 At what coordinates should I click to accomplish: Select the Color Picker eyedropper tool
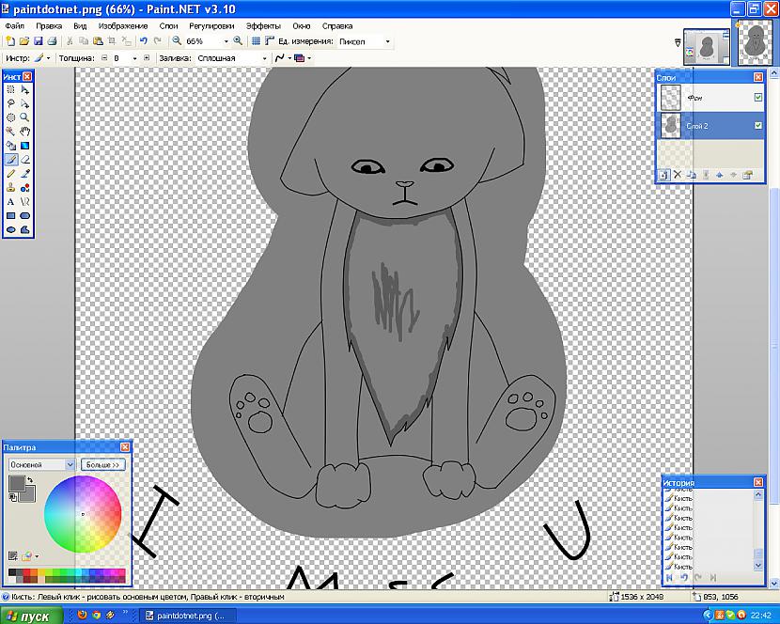click(x=24, y=174)
